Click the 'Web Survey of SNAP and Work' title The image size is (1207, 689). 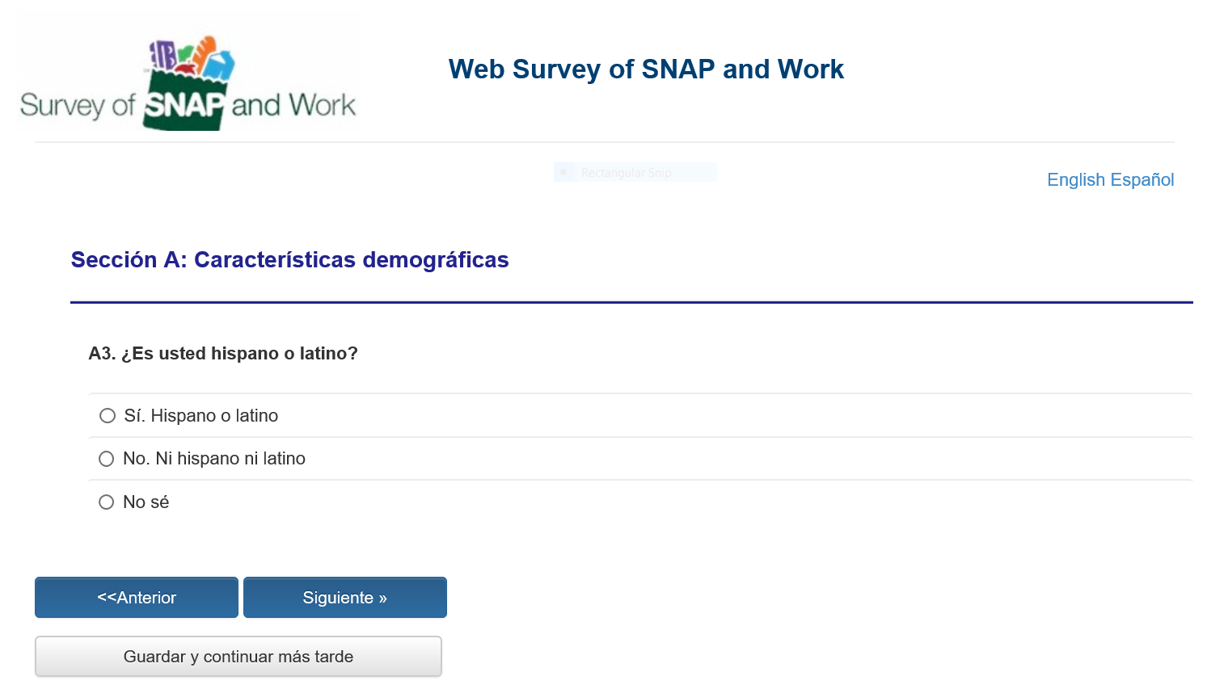[x=646, y=69]
